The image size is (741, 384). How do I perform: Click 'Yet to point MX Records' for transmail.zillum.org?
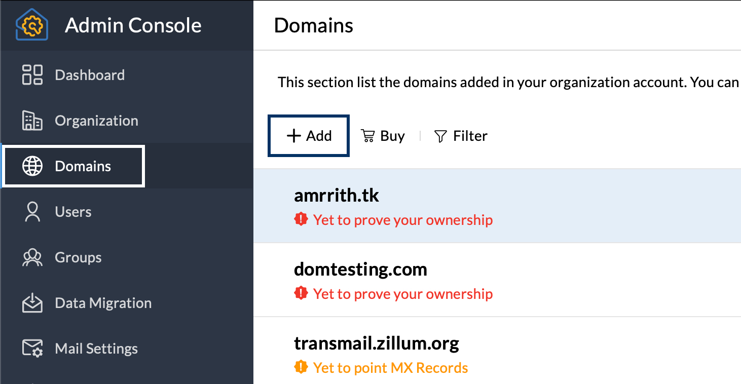tap(390, 367)
